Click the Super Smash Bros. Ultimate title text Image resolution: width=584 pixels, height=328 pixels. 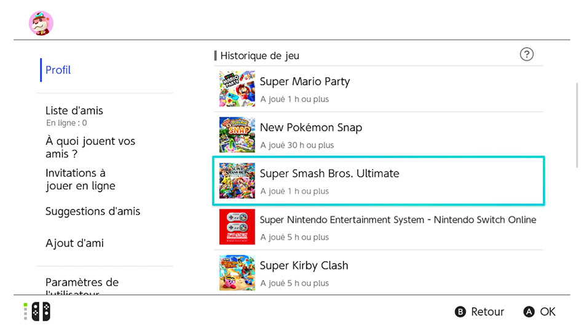click(x=329, y=173)
